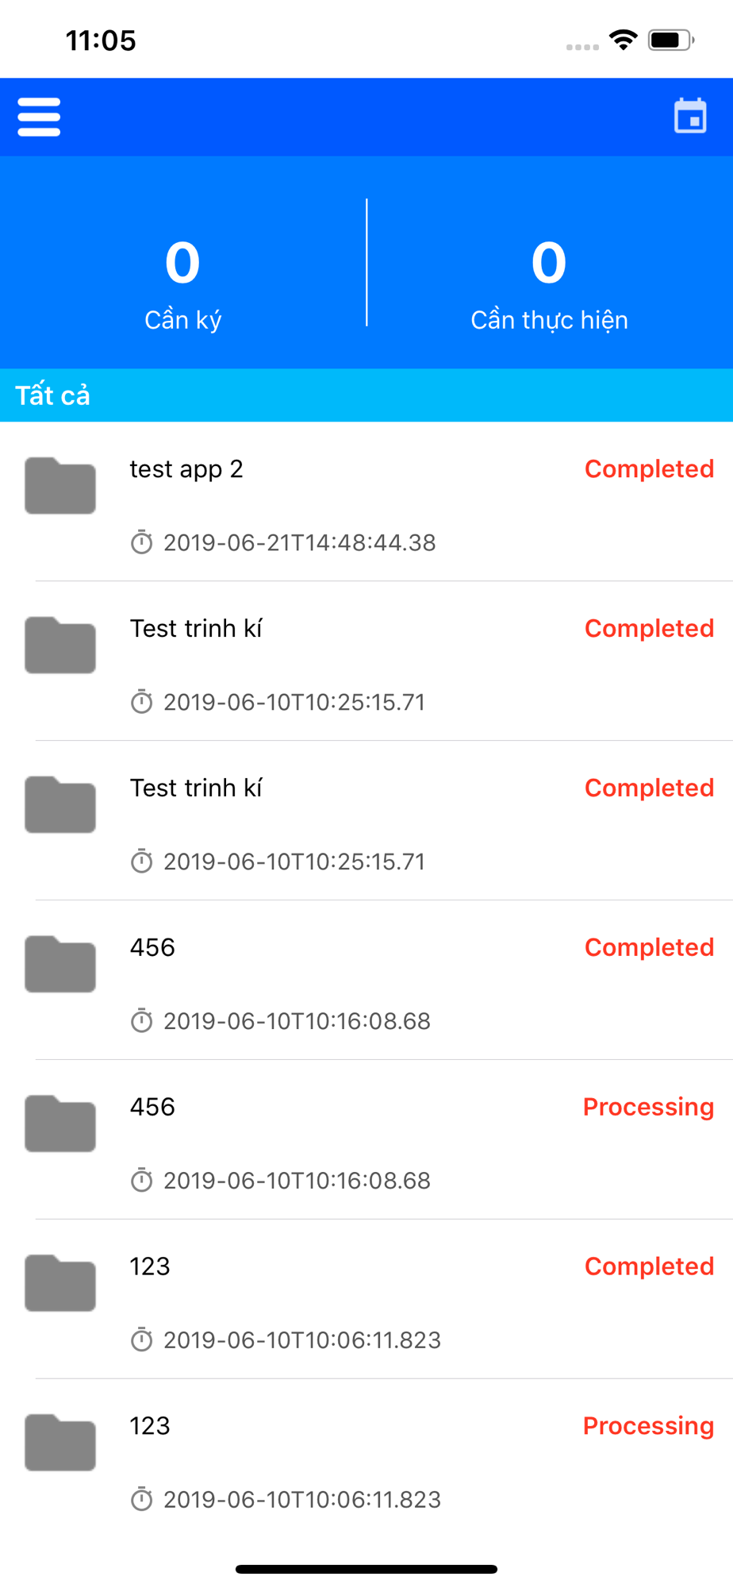Open the test app 2 document
The height and width of the screenshot is (1588, 733).
[366, 502]
